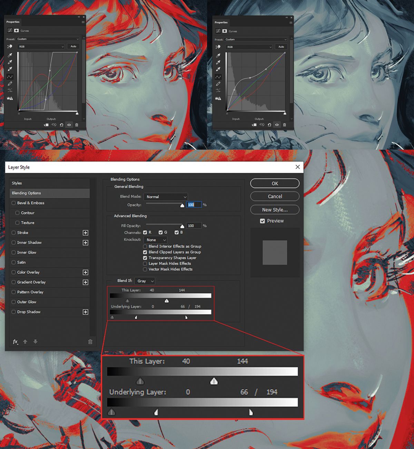Open the Blend Mode dropdown showing Normal
This screenshot has height=449, width=414.
(x=165, y=197)
